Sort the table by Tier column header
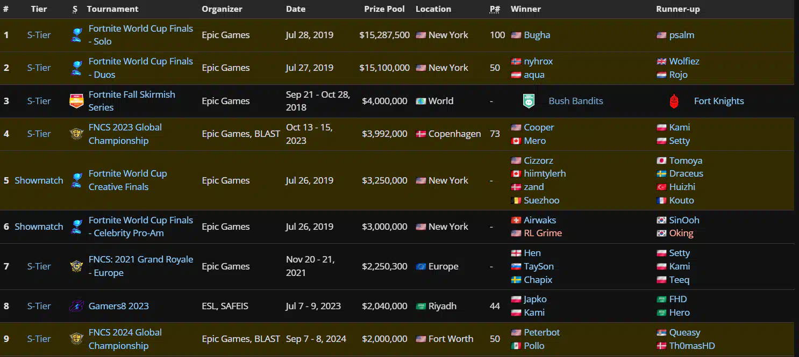Viewport: 799px width, 357px height. point(39,9)
